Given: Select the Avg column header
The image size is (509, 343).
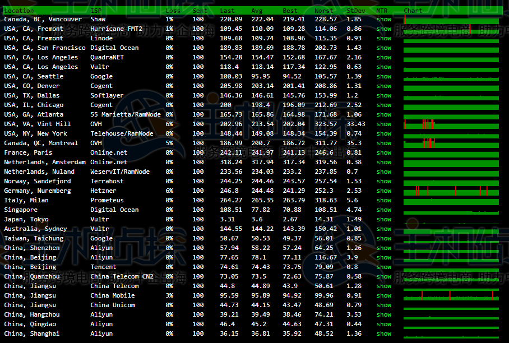Looking at the screenshot, I should tap(257, 11).
